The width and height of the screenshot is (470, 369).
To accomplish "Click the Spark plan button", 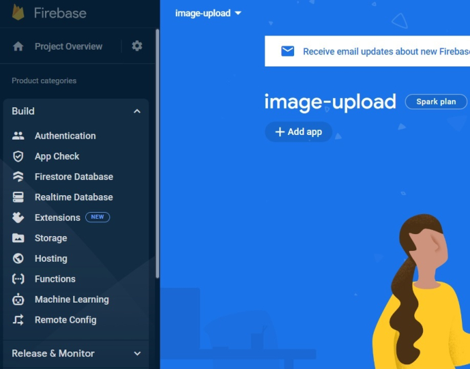I will coord(436,102).
